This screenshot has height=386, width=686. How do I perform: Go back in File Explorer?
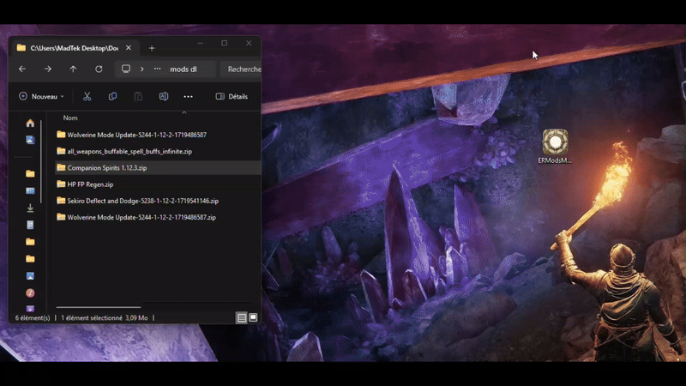22,69
